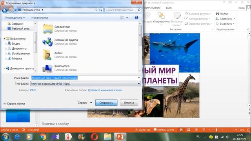Click the Вход sign-in link in PowerPoint
Screen dimensions: 251x141
point(242,8)
